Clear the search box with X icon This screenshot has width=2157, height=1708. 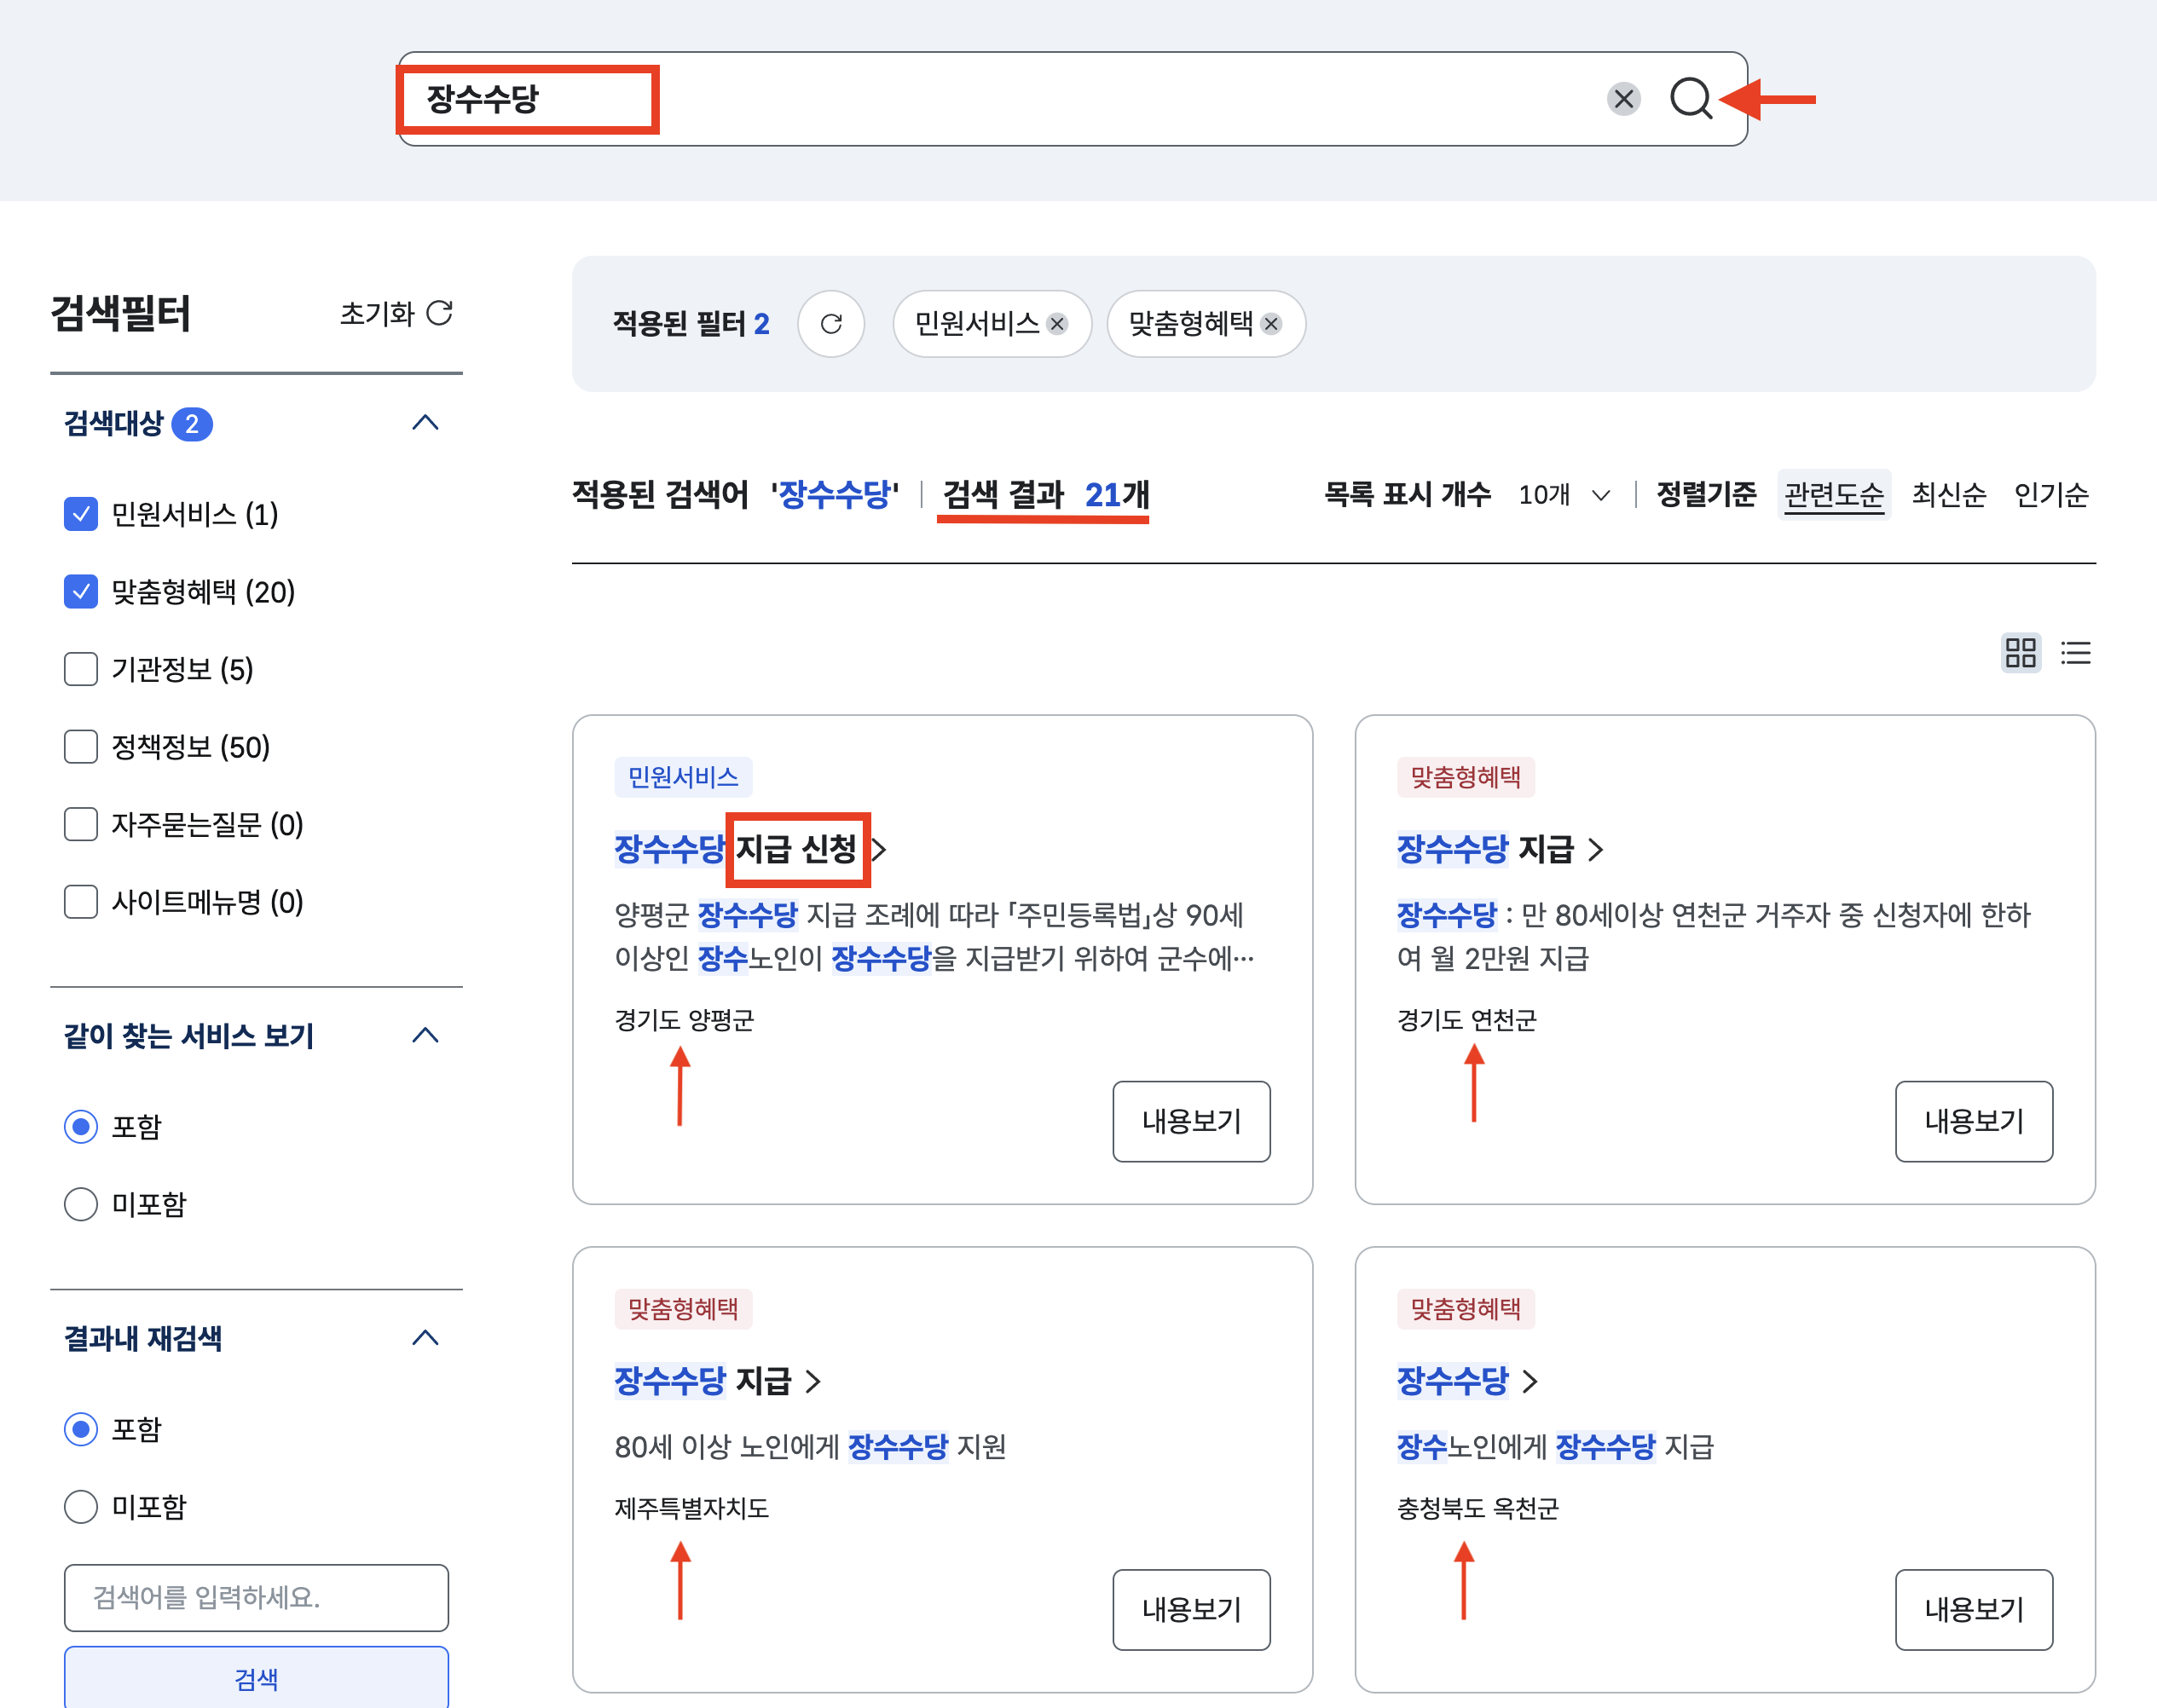(x=1622, y=98)
